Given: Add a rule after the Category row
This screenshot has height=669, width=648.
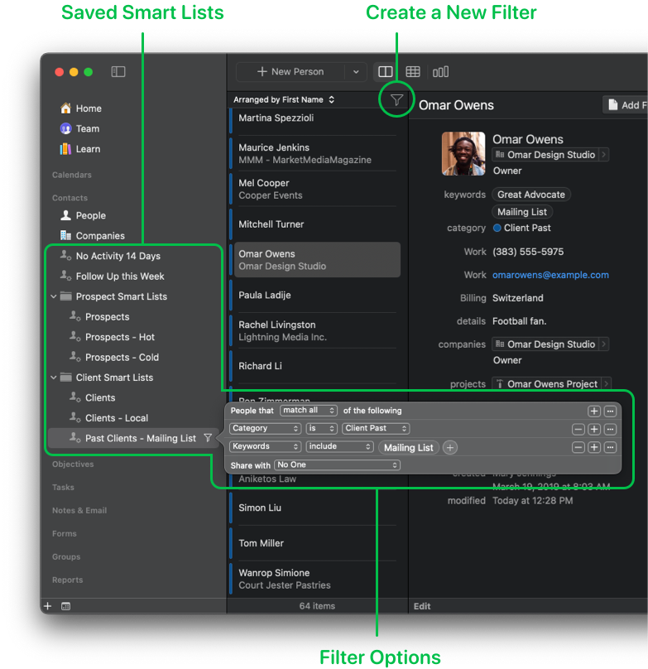Looking at the screenshot, I should (594, 429).
